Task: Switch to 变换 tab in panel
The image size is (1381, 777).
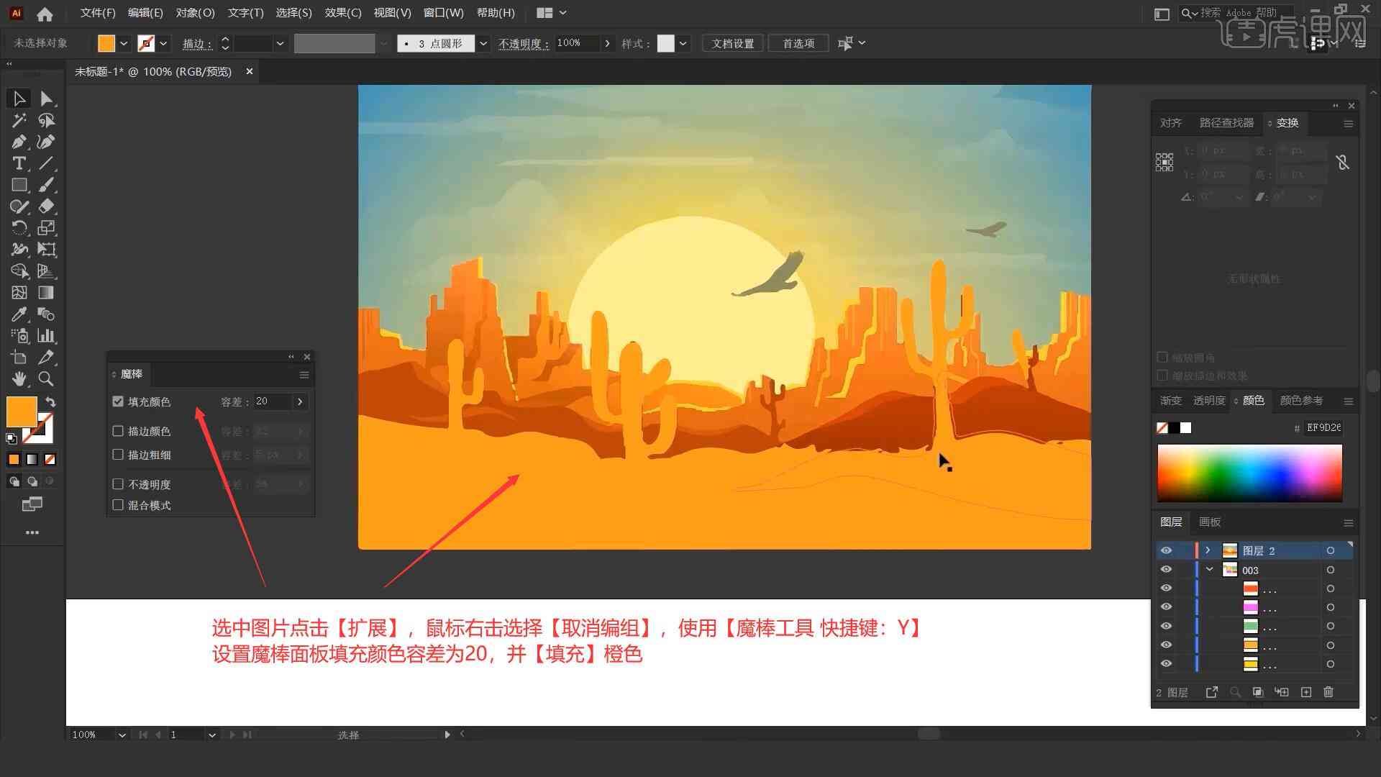Action: [1286, 122]
